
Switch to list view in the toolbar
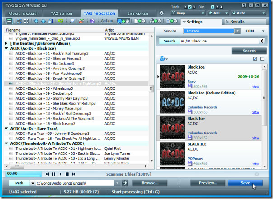click(9, 21)
